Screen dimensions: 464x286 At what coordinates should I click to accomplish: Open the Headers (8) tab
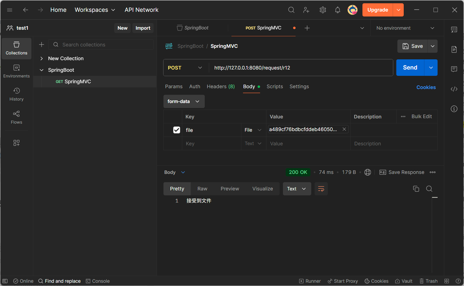coord(221,87)
